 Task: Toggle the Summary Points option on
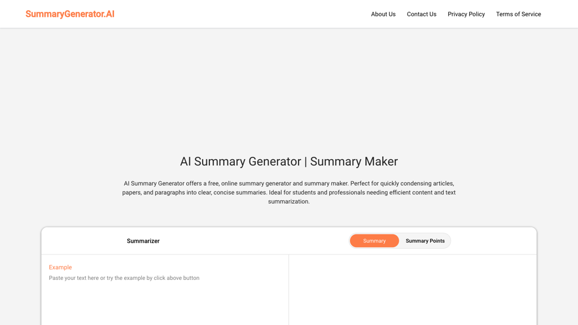click(x=425, y=240)
